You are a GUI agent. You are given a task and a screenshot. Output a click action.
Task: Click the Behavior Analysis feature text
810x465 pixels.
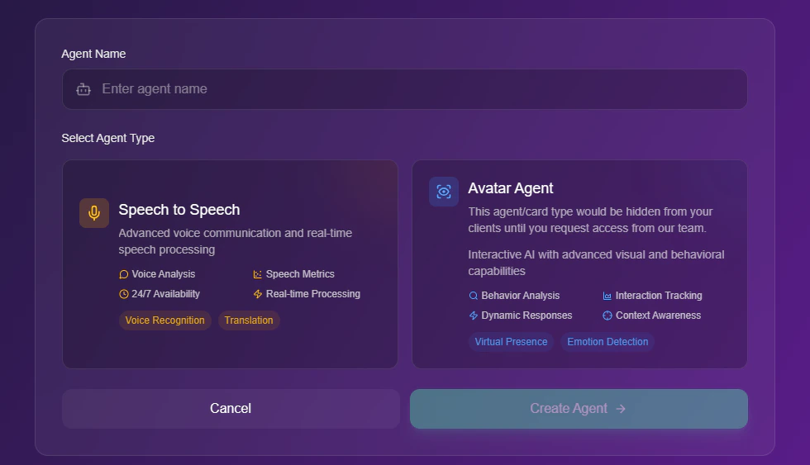click(x=520, y=296)
